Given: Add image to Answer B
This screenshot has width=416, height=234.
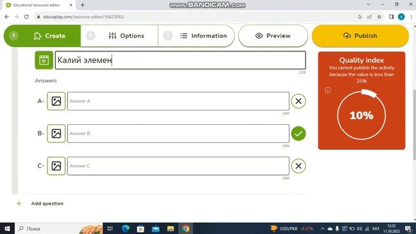Looking at the screenshot, I should [x=57, y=133].
